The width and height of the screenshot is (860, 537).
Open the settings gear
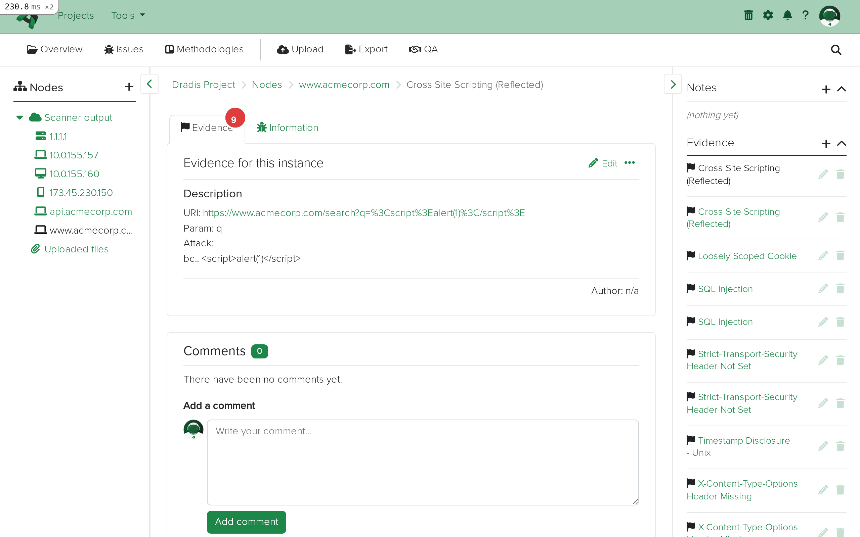pyautogui.click(x=768, y=15)
